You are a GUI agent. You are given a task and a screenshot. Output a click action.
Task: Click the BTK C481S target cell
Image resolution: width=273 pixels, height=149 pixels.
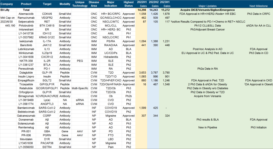(47, 25)
